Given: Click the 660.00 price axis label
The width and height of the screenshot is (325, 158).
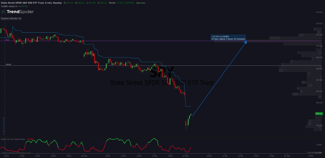Looking at the screenshot, I should click(x=319, y=103).
